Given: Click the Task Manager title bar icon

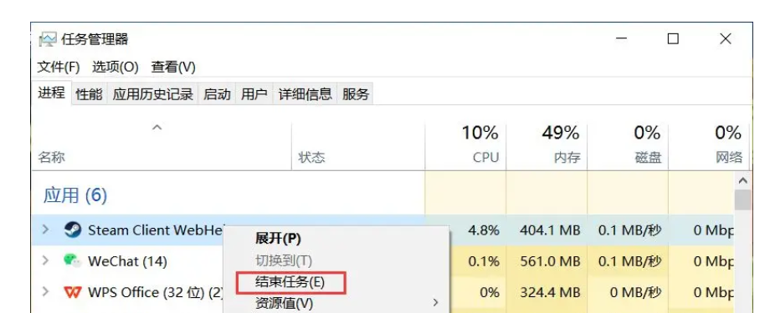Looking at the screenshot, I should [48, 39].
